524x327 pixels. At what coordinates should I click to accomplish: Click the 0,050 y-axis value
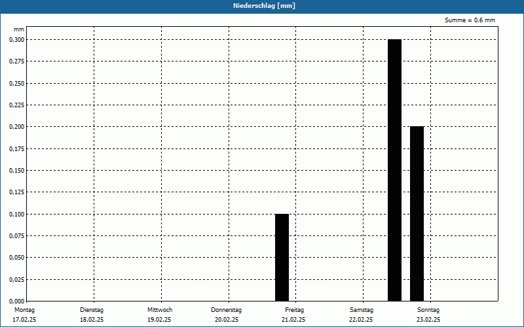click(17, 258)
